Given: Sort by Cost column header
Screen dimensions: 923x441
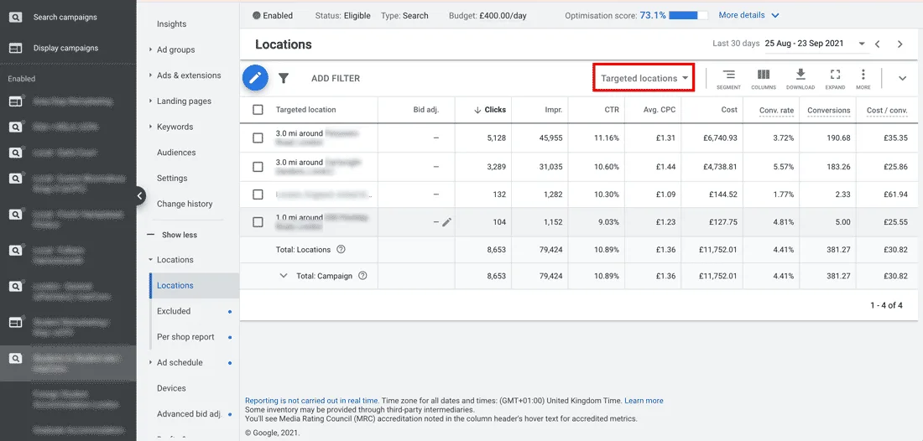Looking at the screenshot, I should (x=728, y=110).
